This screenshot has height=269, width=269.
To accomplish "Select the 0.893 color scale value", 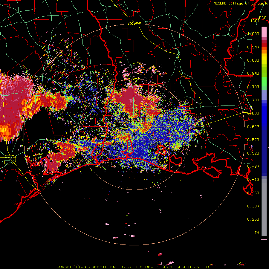I will pos(253,60).
